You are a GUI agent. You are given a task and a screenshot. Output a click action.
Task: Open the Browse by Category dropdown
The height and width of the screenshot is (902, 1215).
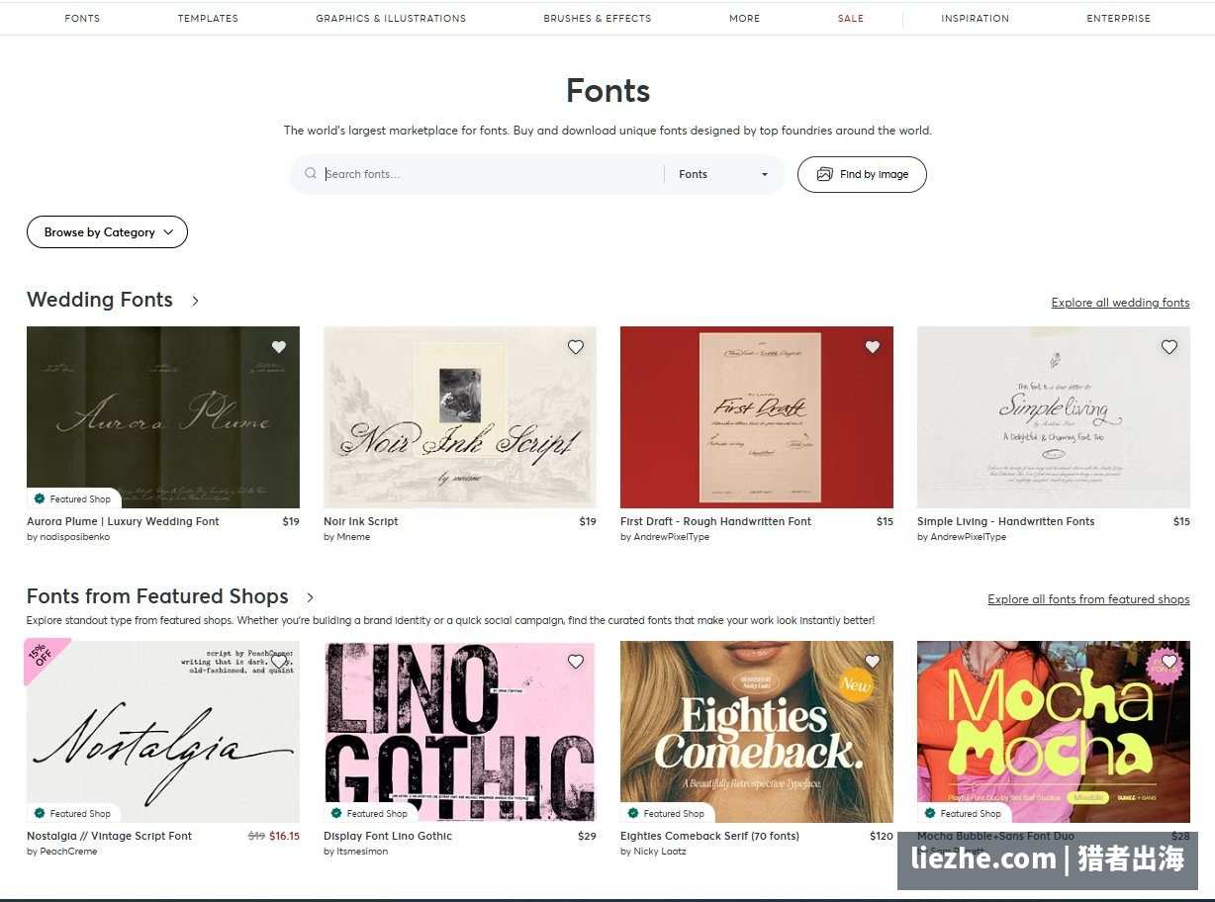pos(107,232)
